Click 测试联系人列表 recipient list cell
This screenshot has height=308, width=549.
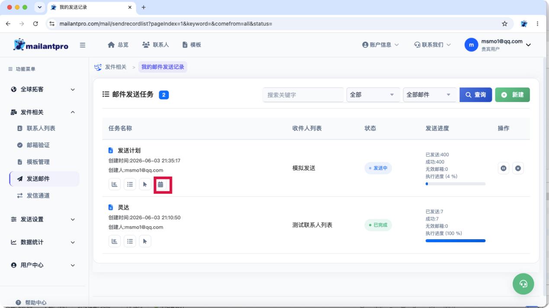click(x=312, y=225)
